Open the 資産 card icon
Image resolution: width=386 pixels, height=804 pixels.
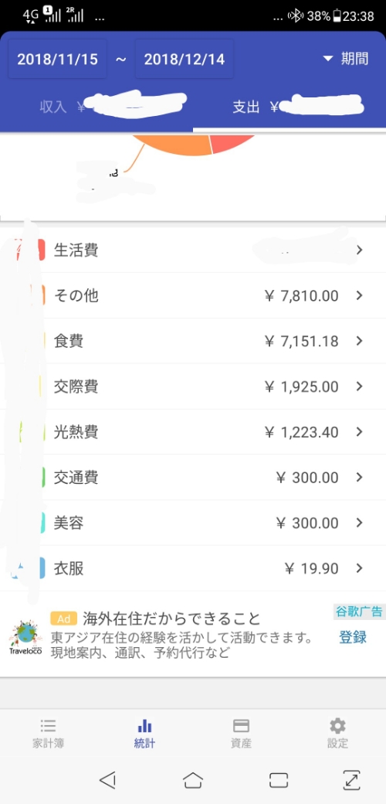(x=241, y=726)
